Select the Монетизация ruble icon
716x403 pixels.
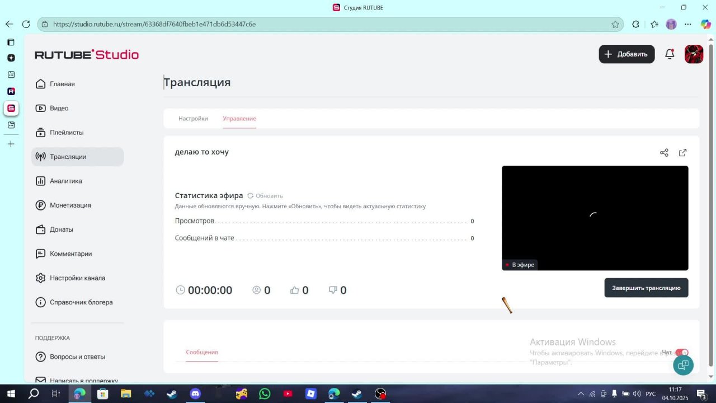[40, 205]
